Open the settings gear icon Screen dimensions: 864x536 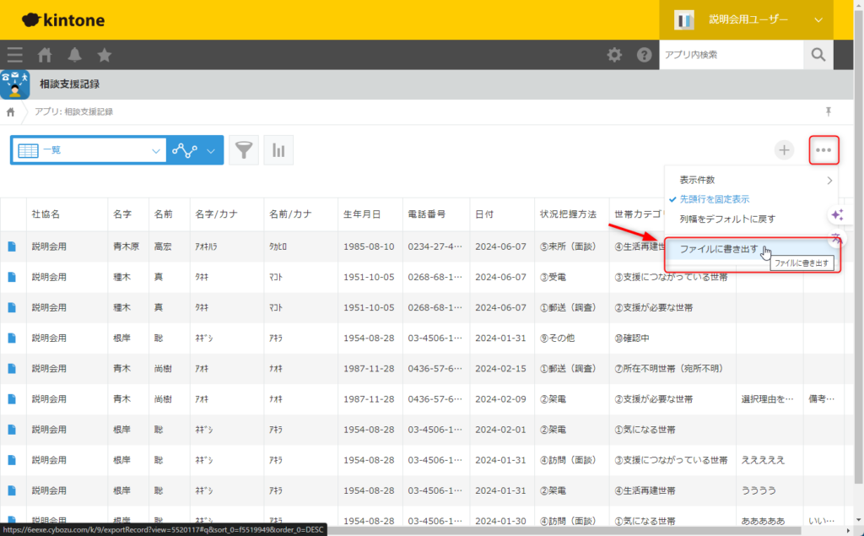coord(615,55)
